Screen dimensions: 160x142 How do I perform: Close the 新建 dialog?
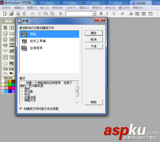tap(100, 20)
